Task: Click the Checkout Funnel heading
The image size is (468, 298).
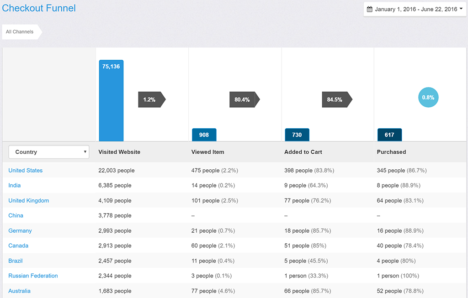Action: 39,8
